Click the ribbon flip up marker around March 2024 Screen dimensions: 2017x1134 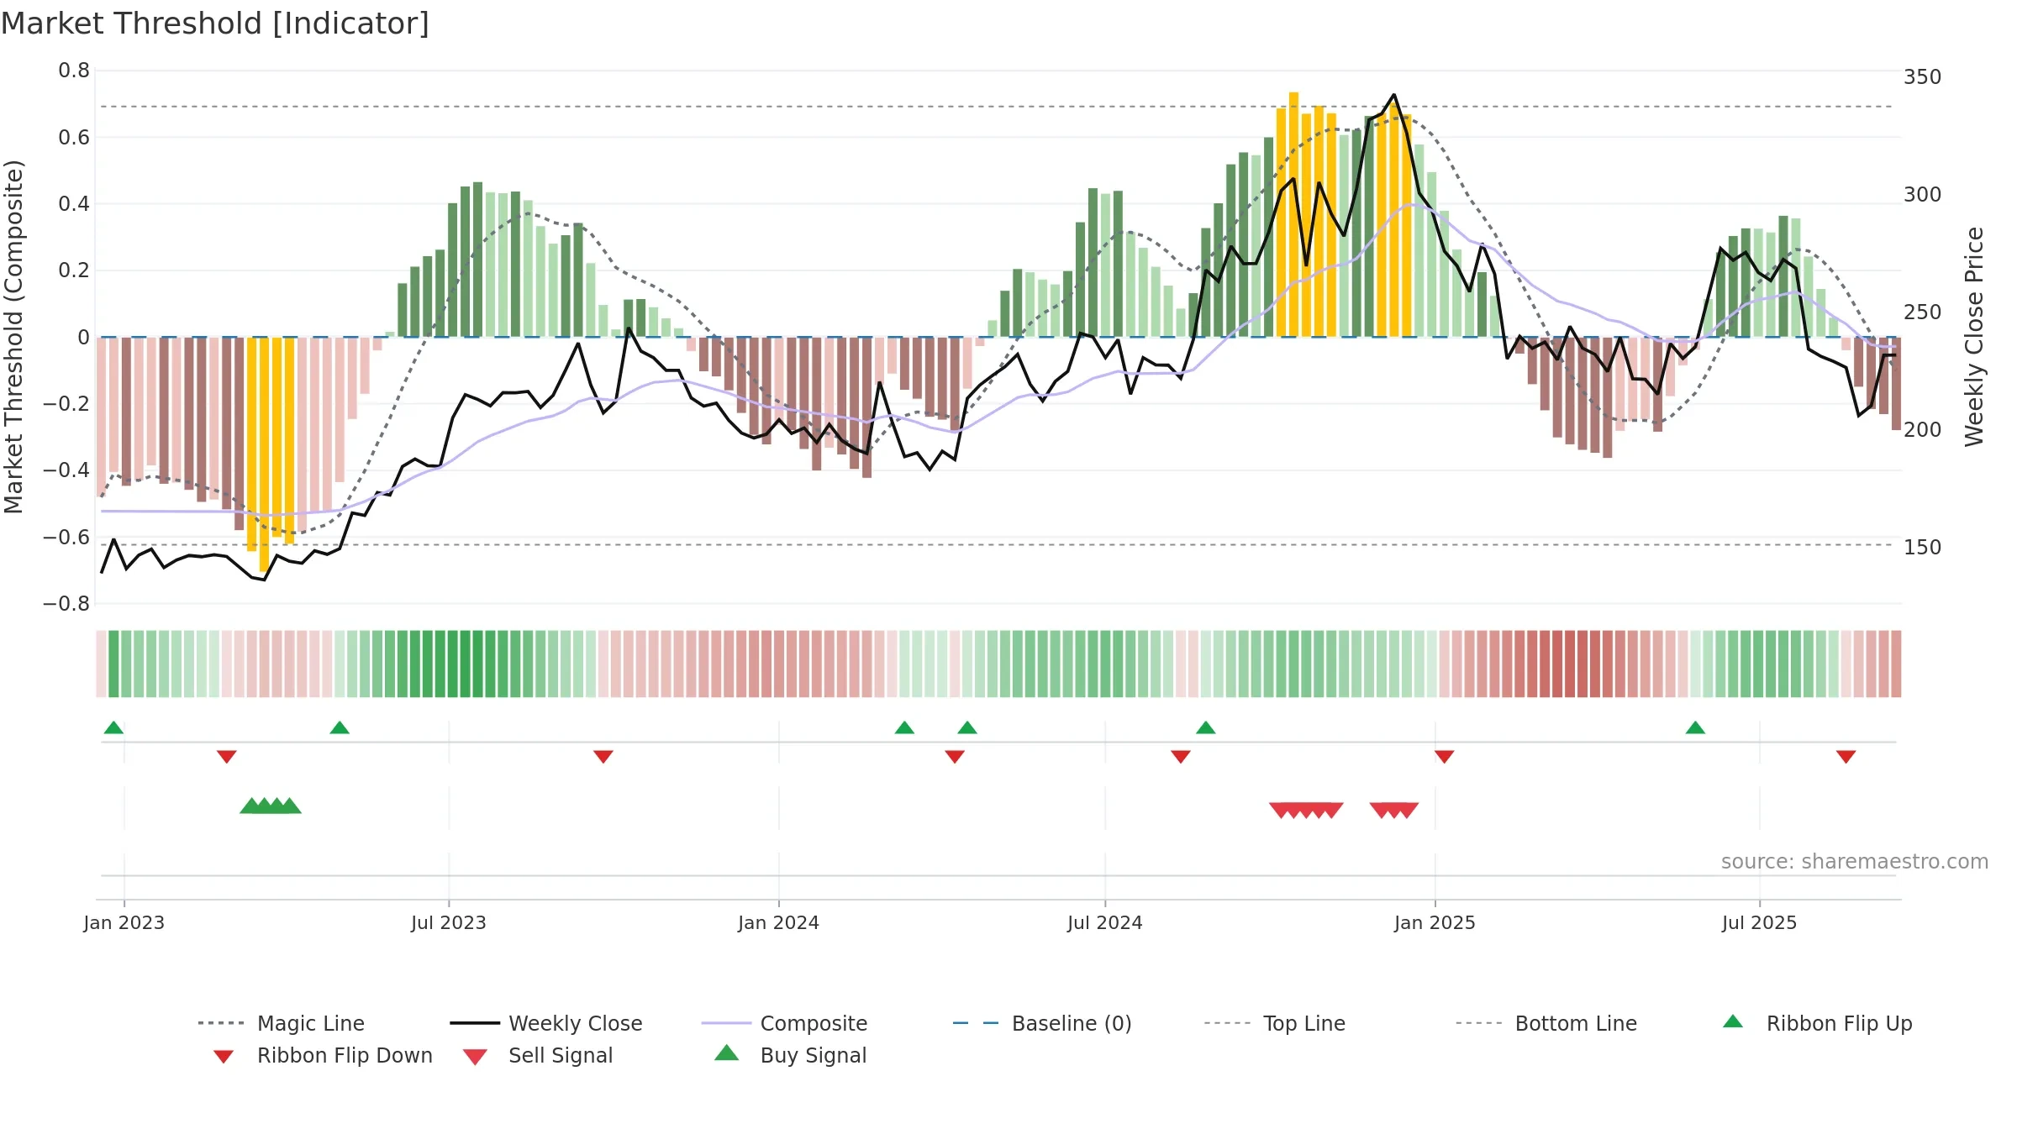point(904,727)
